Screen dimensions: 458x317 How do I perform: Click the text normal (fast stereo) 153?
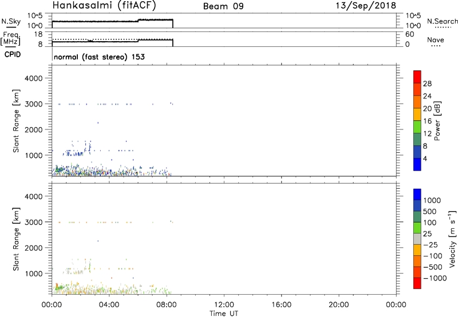(x=99, y=57)
